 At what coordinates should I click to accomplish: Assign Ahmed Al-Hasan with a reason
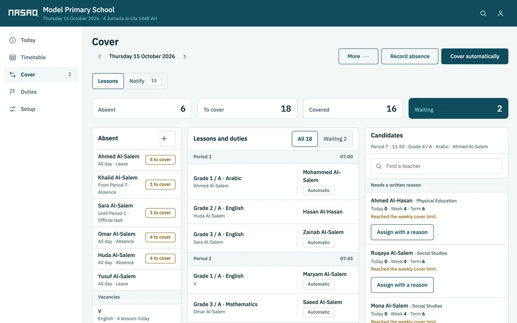pyautogui.click(x=402, y=232)
